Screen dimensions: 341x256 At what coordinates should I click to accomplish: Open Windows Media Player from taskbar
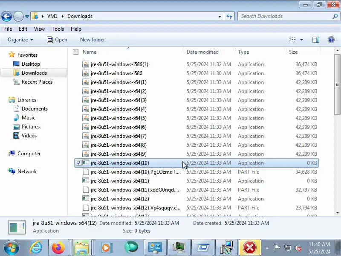coord(106,247)
